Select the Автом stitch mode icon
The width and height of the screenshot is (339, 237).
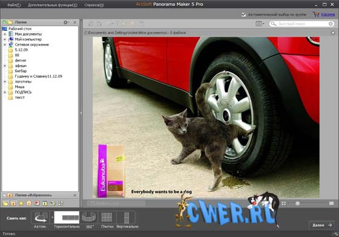(x=41, y=217)
